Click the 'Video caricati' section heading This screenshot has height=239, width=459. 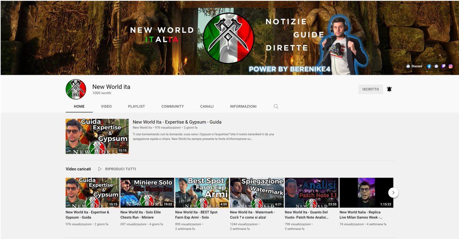(78, 169)
